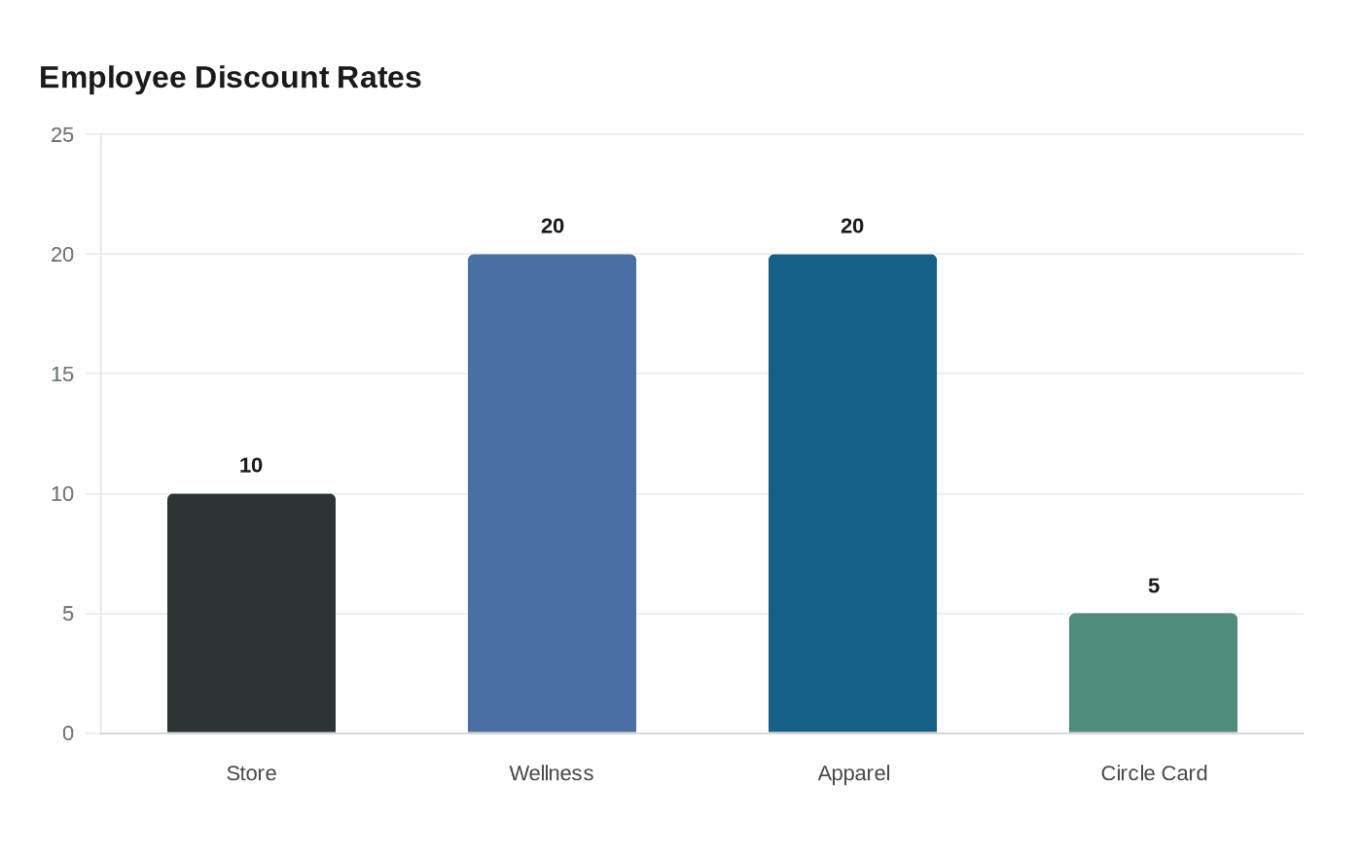1362x856 pixels.
Task: Click the y-axis tick label 0
Action: 68,733
